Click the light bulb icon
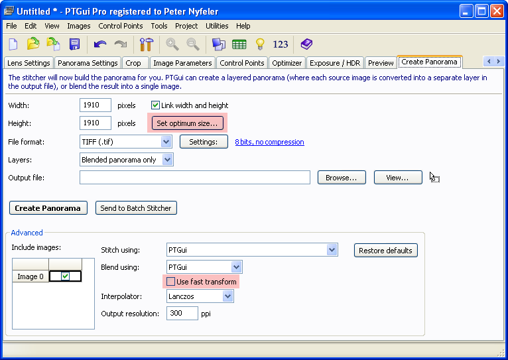This screenshot has height=360, width=508. (260, 44)
